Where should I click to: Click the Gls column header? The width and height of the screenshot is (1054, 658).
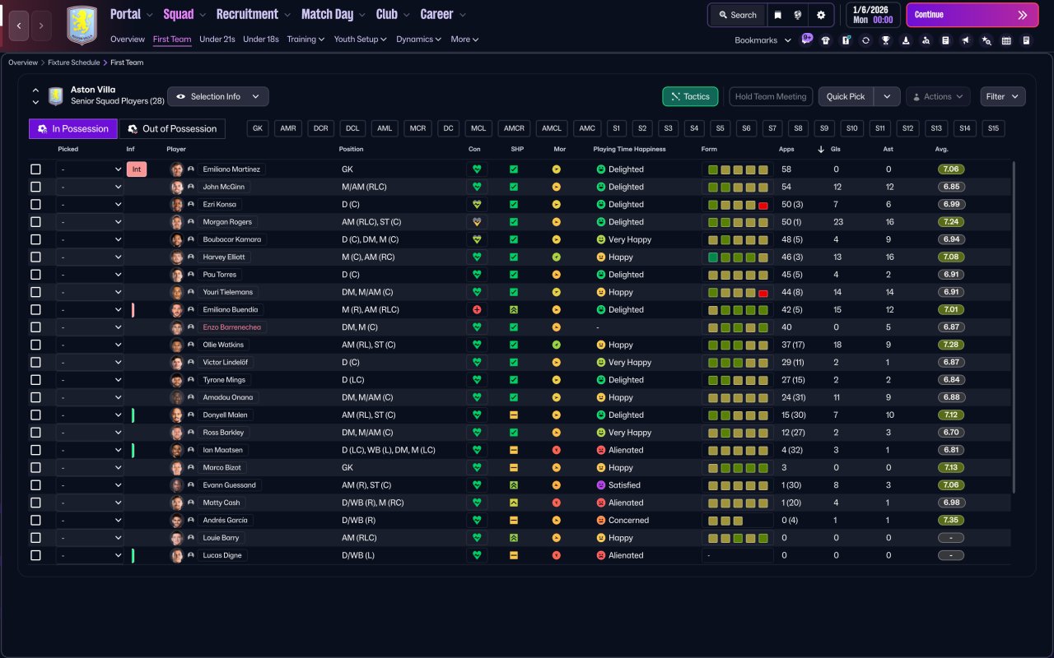[837, 150]
